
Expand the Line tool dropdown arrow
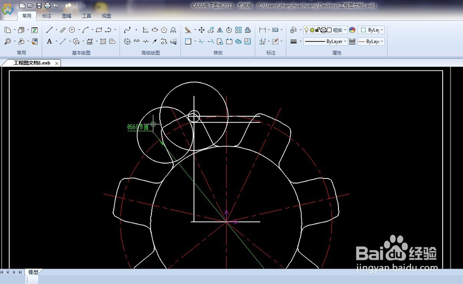click(56, 30)
